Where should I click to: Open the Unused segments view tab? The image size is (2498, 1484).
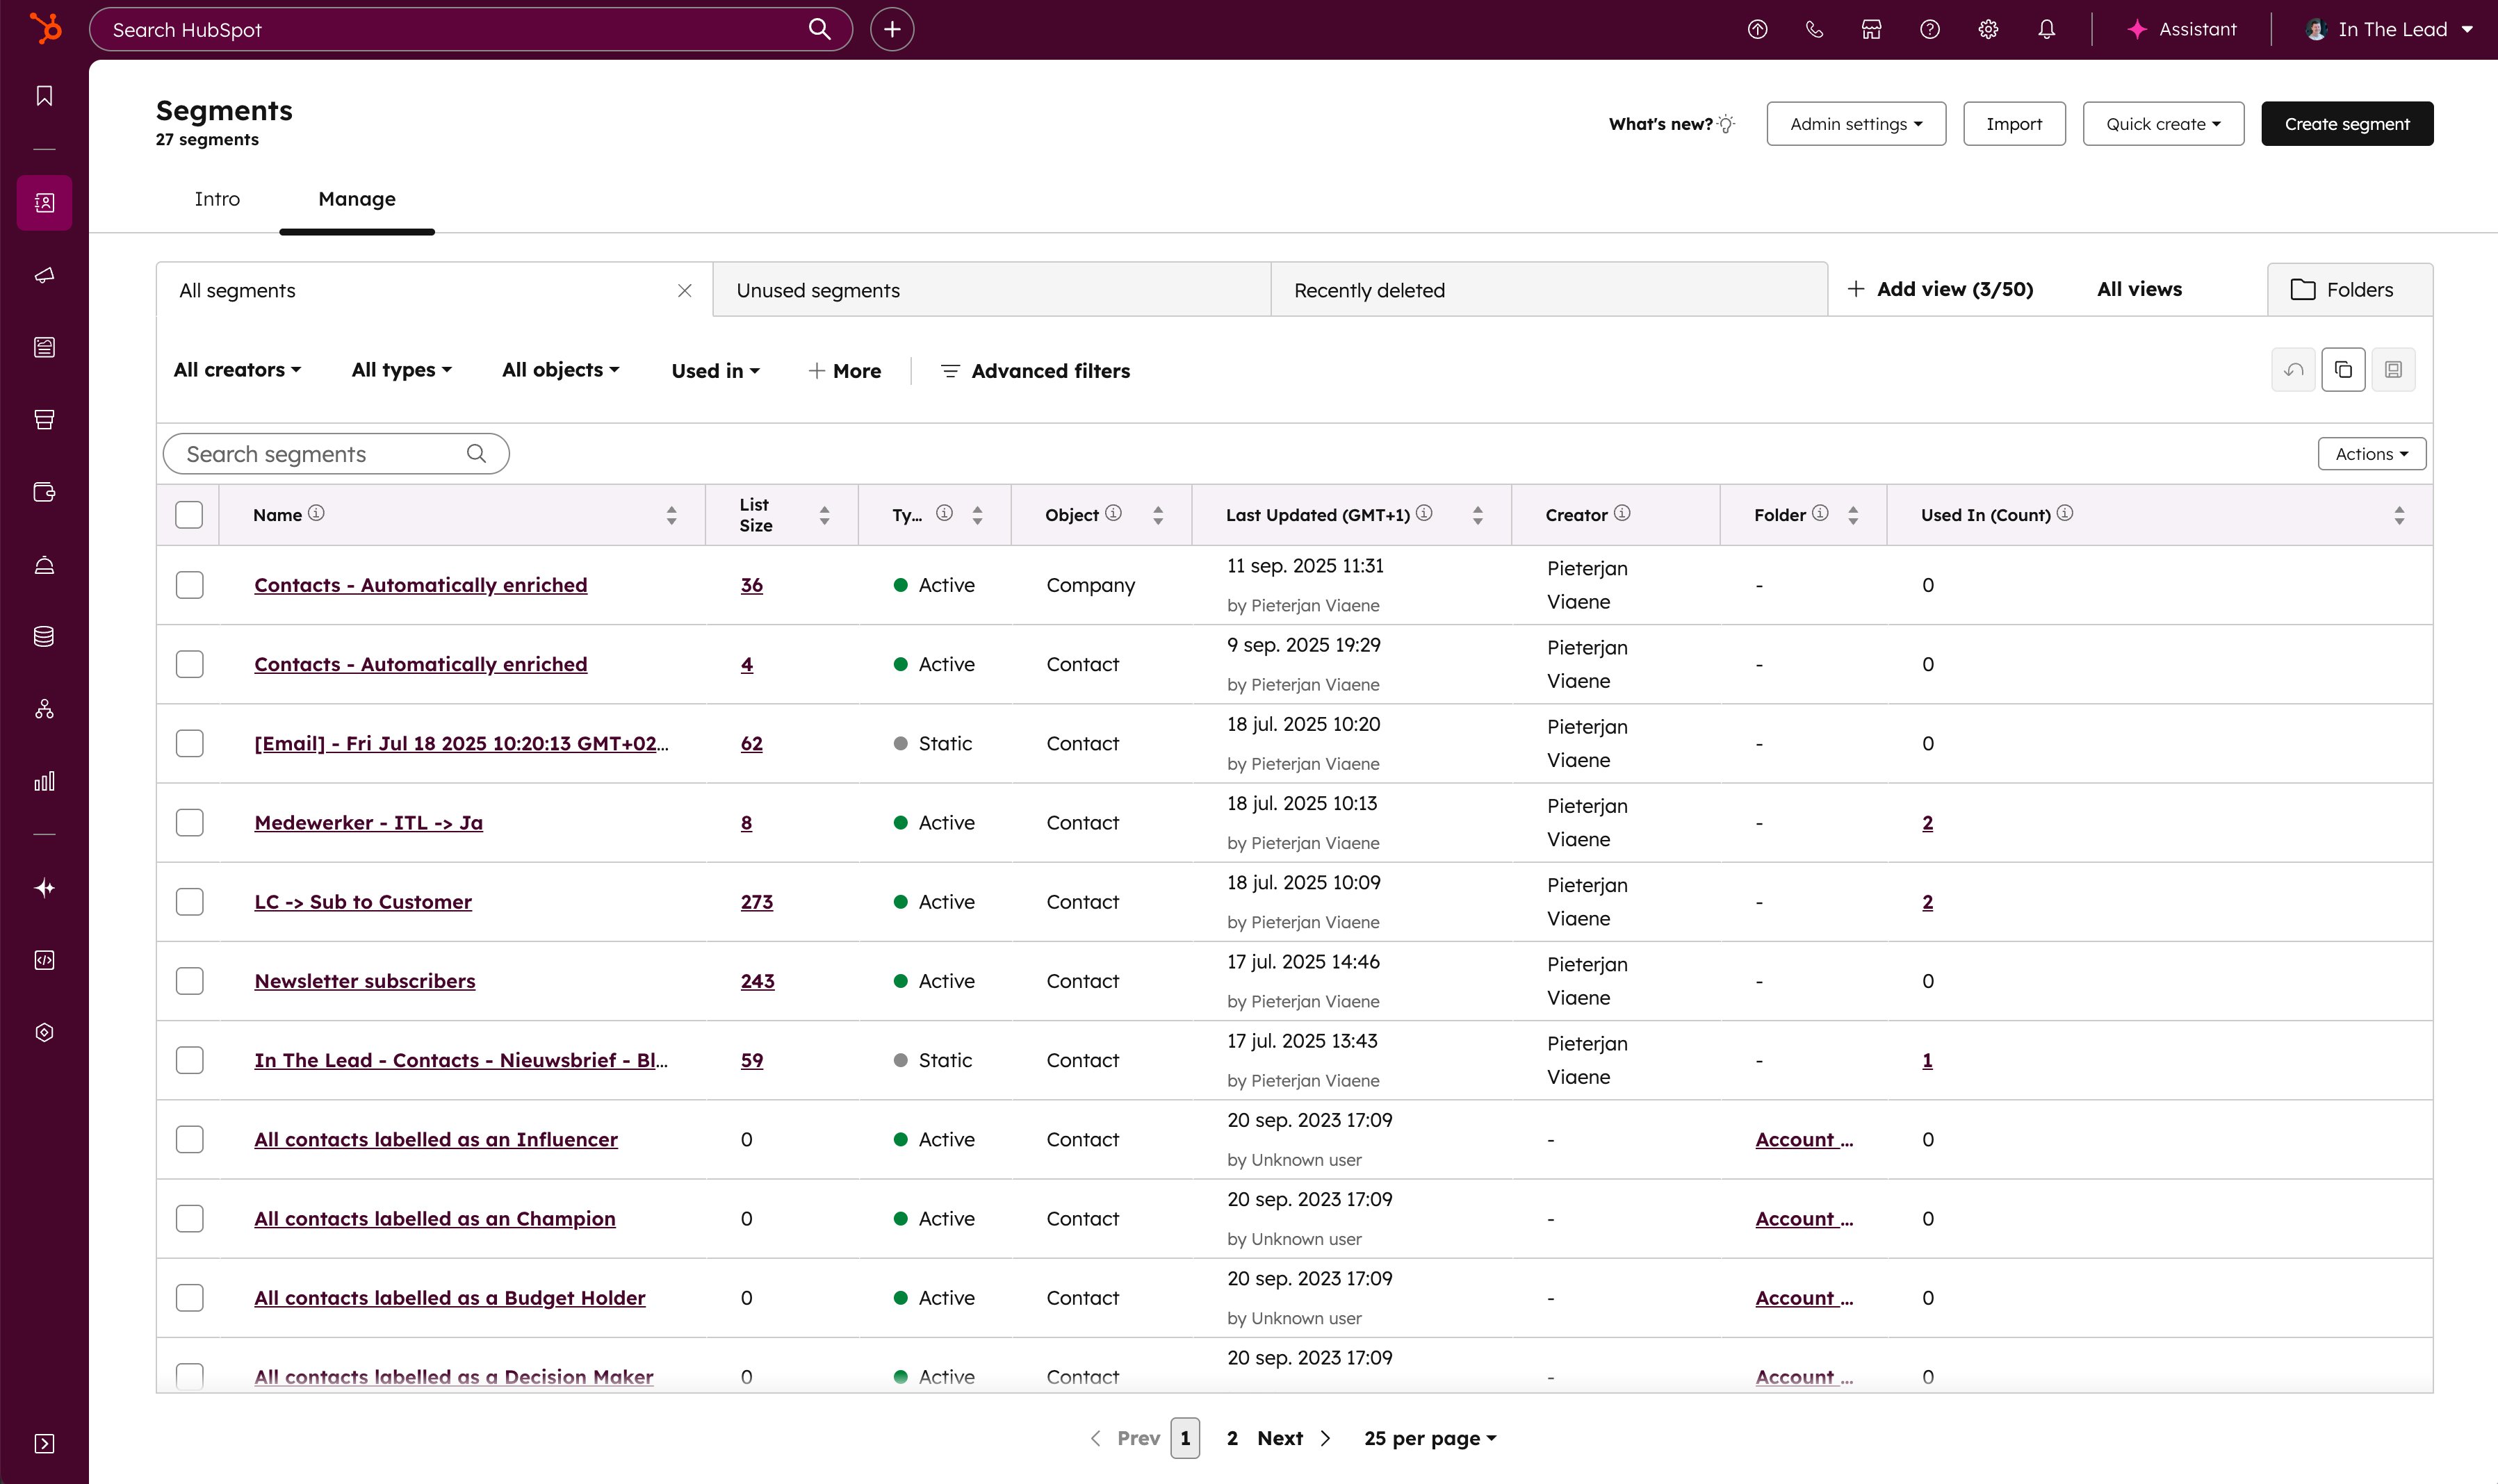tap(817, 290)
